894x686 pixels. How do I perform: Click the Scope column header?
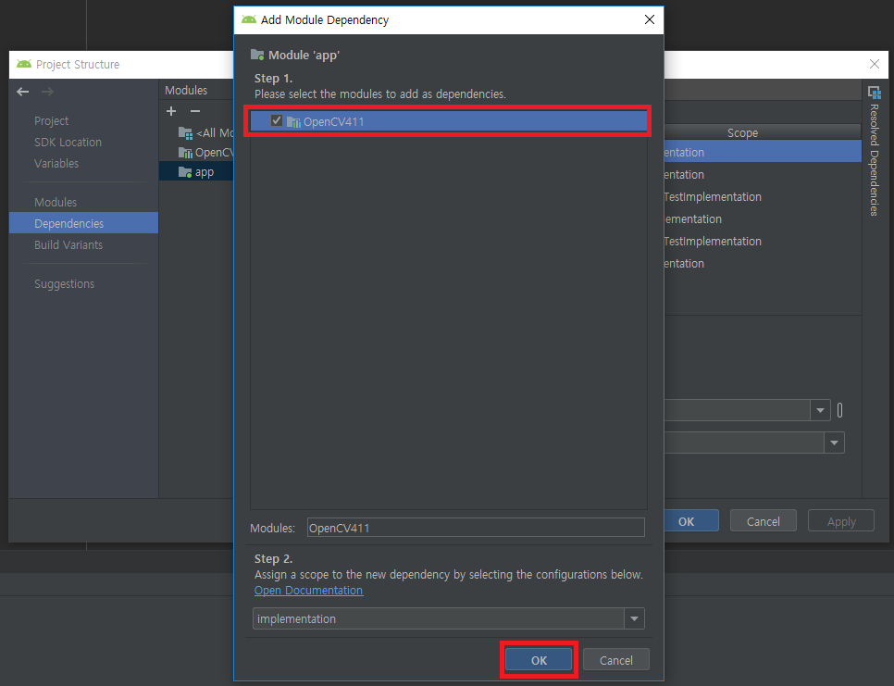742,133
